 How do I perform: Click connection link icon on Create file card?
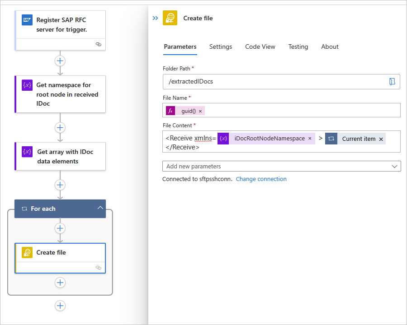(x=99, y=268)
